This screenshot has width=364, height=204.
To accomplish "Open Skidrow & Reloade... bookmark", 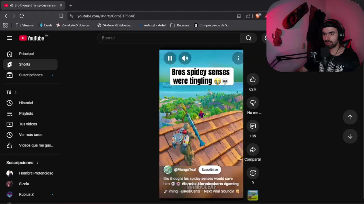I will coord(115,25).
